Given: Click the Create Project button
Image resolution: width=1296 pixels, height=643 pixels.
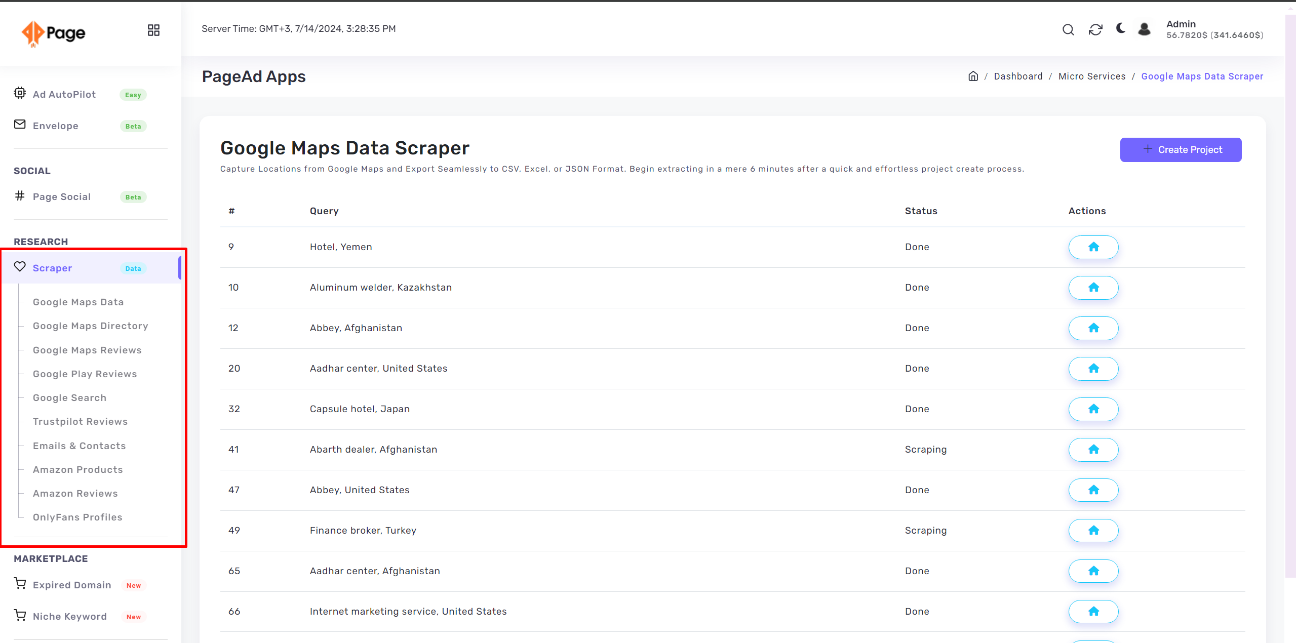Looking at the screenshot, I should [1181, 150].
